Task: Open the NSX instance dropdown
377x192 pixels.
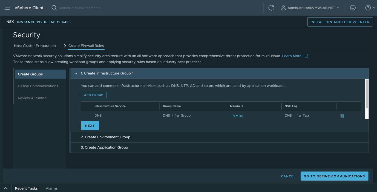Action: 44,22
